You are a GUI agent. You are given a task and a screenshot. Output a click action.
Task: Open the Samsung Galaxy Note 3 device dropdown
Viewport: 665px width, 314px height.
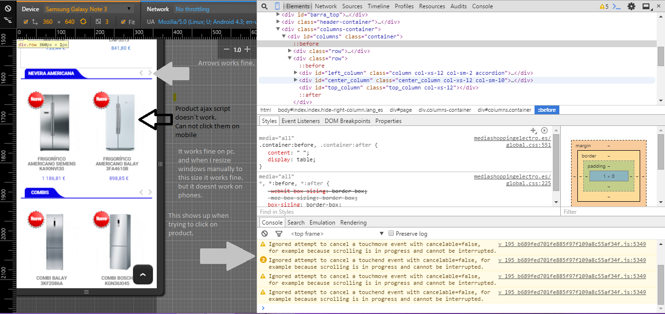point(88,9)
